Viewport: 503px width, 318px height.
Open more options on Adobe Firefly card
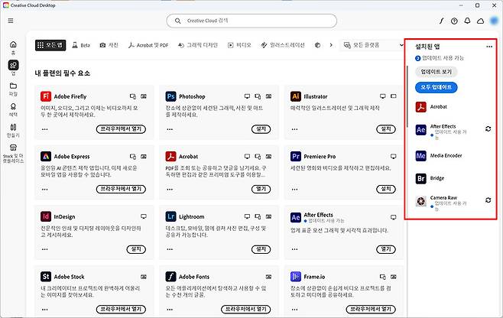[x=145, y=96]
